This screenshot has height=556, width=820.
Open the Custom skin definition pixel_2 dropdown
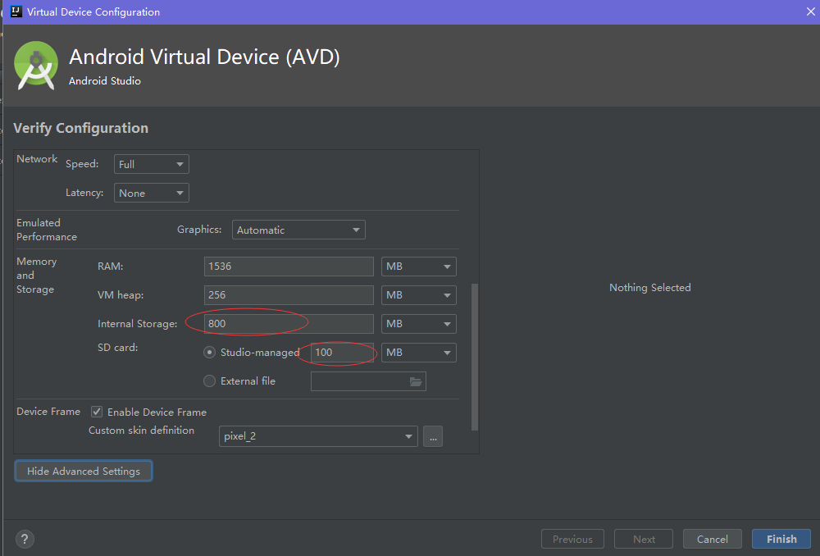coord(318,436)
